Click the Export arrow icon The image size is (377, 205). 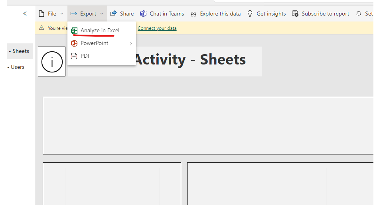coord(73,14)
